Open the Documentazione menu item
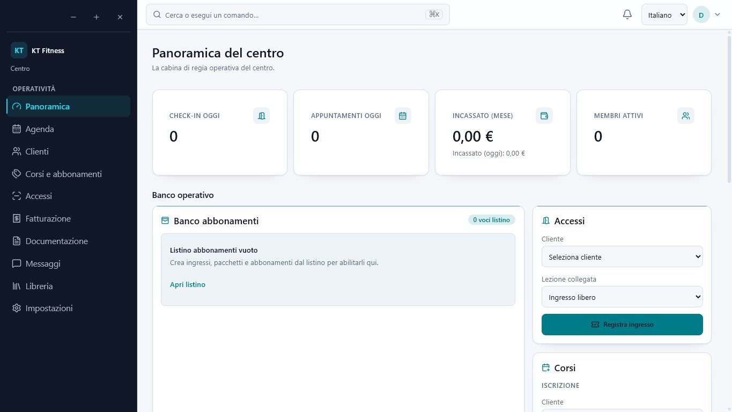Viewport: 732px width, 412px height. (x=69, y=241)
